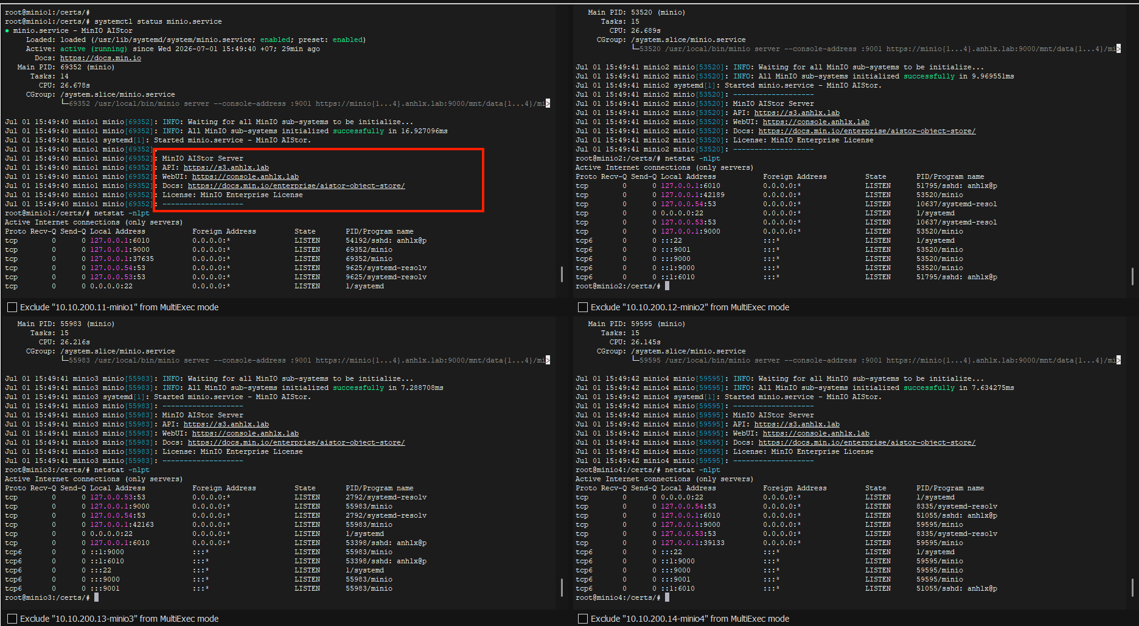Click "CPU: 26.689s" value
The width and height of the screenshot is (1139, 626).
pos(635,31)
